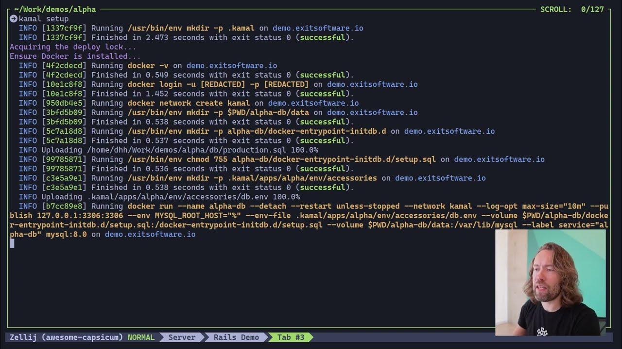Click the pane title ~/Work/demos/alpha
This screenshot has height=349, width=622.
tap(55, 9)
